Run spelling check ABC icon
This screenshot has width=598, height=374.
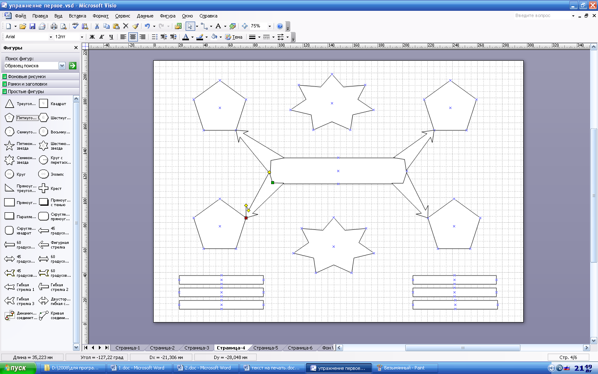tap(75, 26)
